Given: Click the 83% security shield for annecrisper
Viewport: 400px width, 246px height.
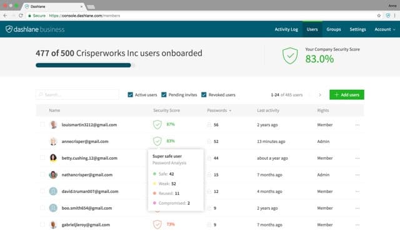Looking at the screenshot, I should [x=157, y=141].
